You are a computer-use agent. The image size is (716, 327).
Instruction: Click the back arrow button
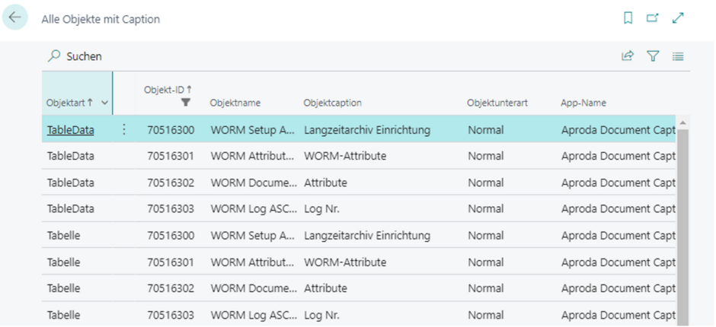(15, 18)
